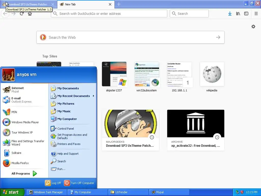
Task: Open the downloads arrow icon
Action: (230, 14)
